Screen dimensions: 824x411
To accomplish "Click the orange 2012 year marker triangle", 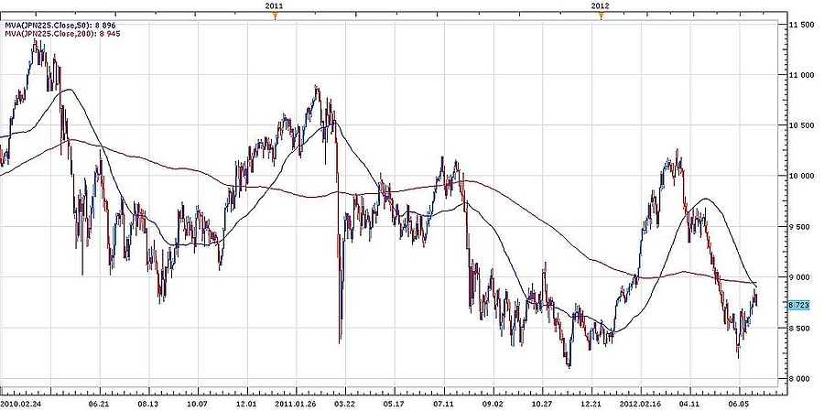I will (601, 16).
